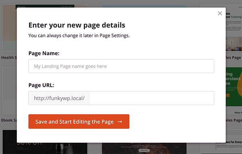242x154 pixels.
Task: Click the 'Health S…' template title
Action: click(x=8, y=57)
